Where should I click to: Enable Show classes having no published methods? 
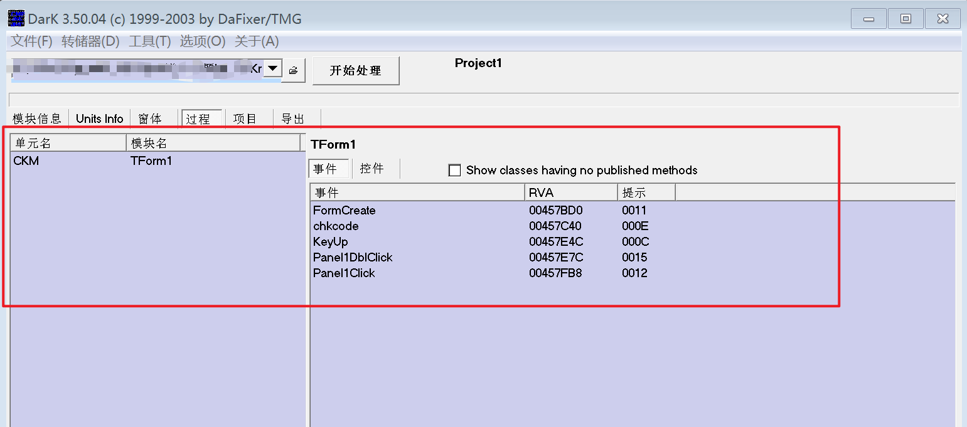pyautogui.click(x=455, y=171)
